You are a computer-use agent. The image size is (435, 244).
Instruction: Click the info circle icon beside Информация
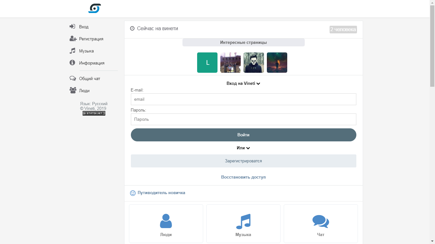[x=72, y=63]
